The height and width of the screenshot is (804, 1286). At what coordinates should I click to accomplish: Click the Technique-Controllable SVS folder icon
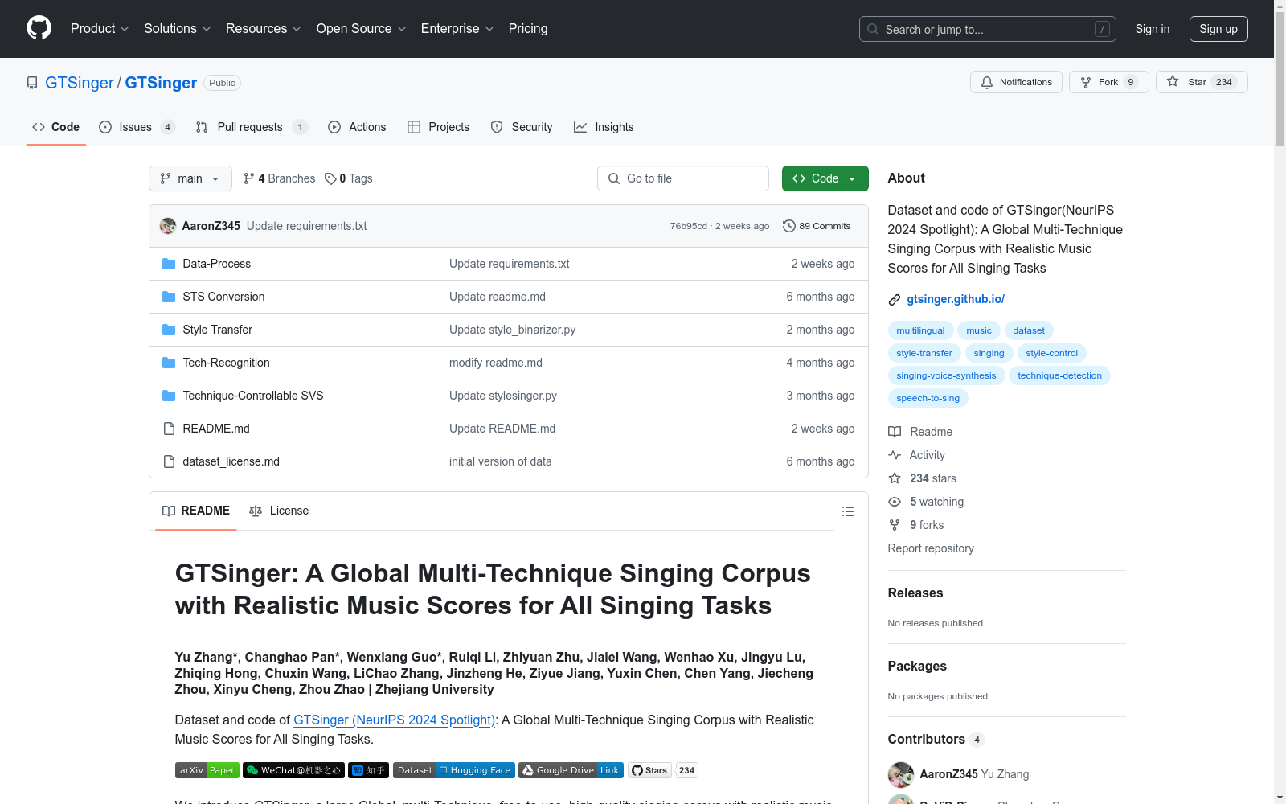(169, 396)
